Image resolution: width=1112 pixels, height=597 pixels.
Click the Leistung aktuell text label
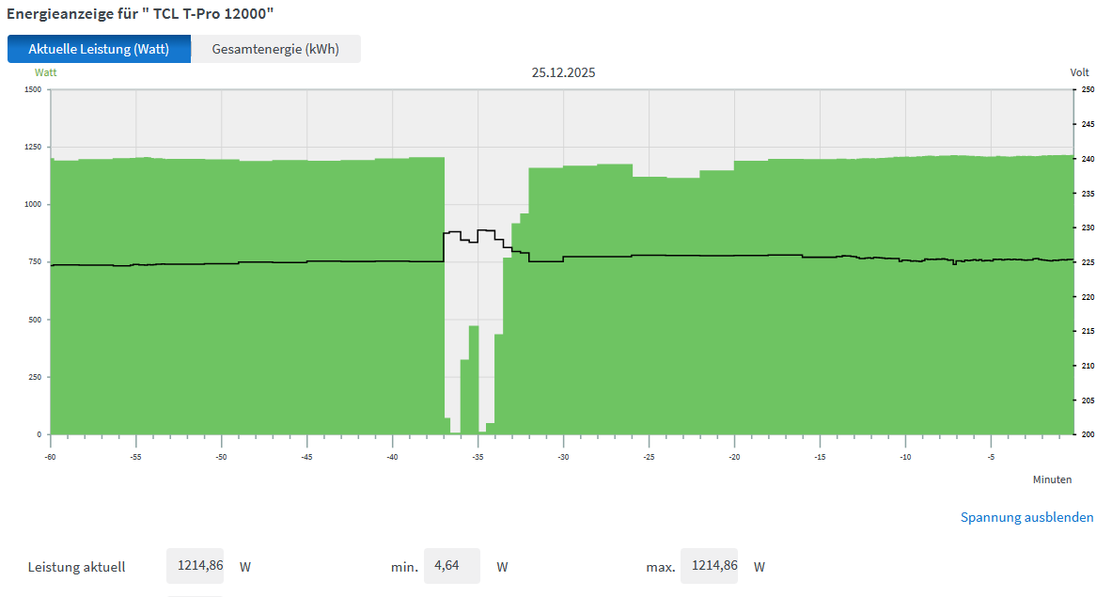[76, 567]
